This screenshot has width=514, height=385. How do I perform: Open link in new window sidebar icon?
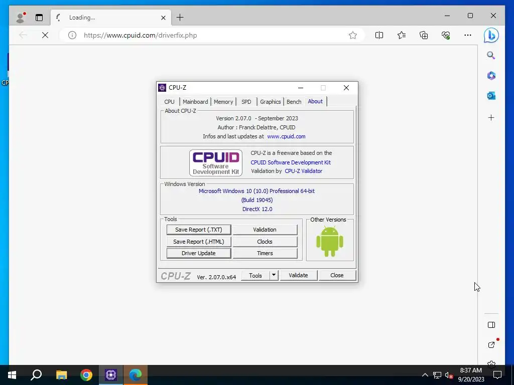pos(491,345)
